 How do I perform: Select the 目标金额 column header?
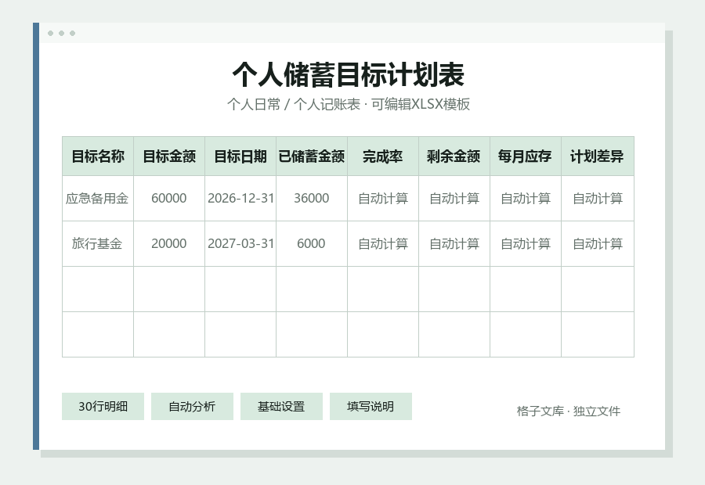169,156
